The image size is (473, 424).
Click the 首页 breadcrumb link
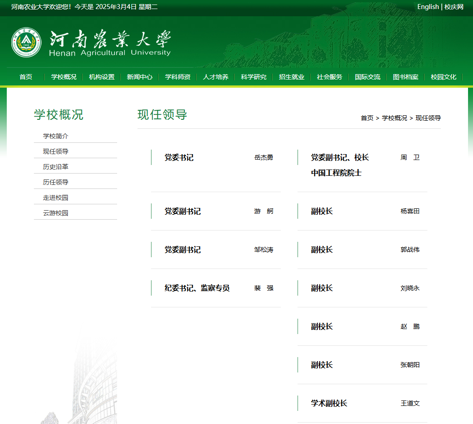click(367, 118)
